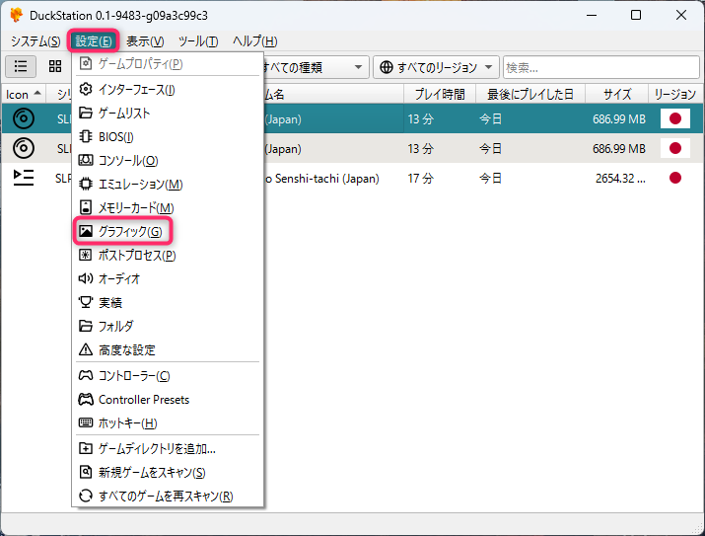Select Emulation (エミュレーション) menu entry
This screenshot has height=536, width=705.
[x=140, y=185]
